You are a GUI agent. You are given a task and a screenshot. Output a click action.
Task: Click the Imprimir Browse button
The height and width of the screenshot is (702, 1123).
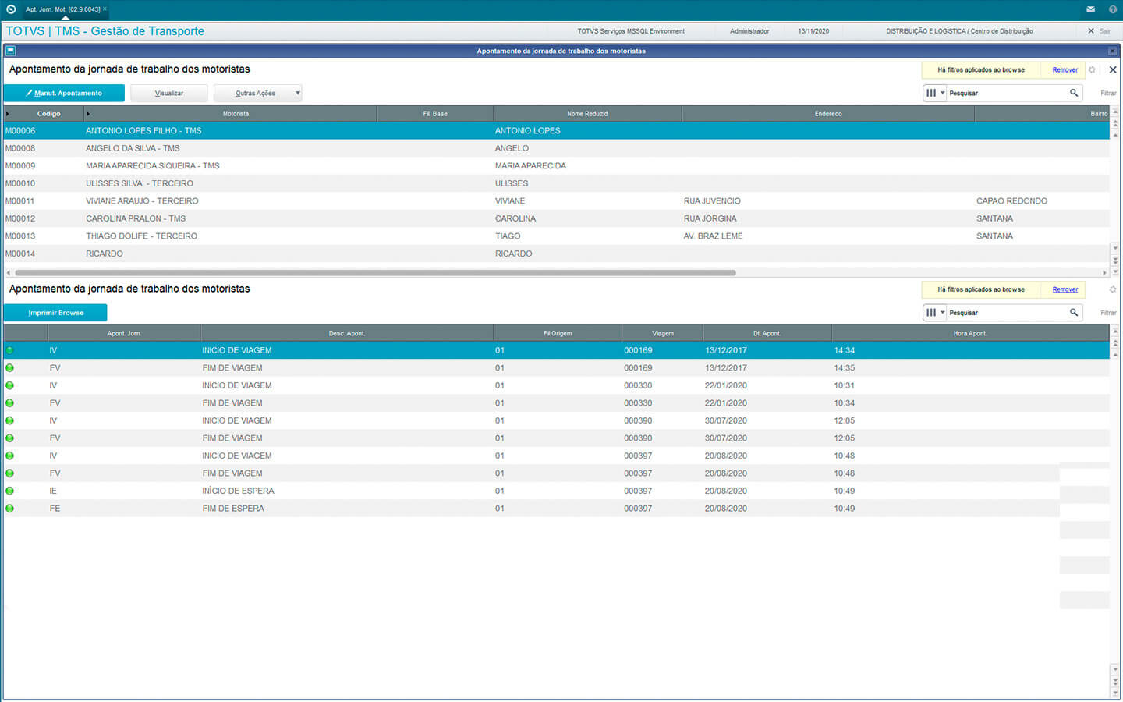click(x=55, y=313)
